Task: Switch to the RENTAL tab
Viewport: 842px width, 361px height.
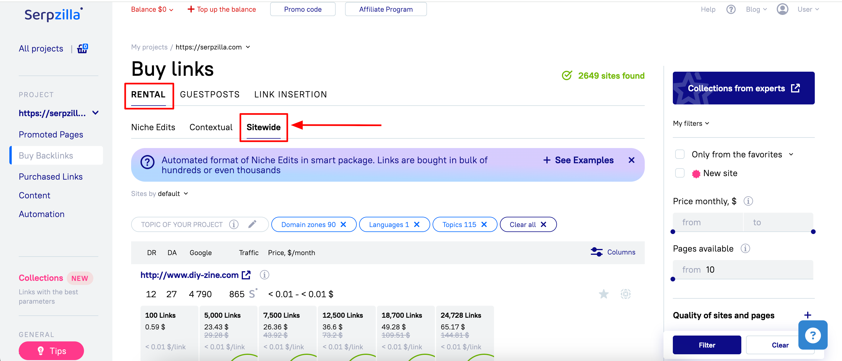Action: pos(148,94)
